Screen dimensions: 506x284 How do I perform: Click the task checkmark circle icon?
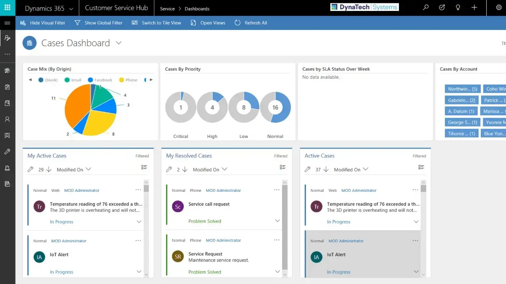(442, 8)
